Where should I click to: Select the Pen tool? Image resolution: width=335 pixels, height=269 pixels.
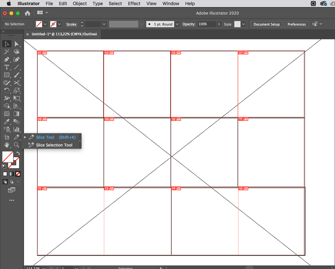pyautogui.click(x=7, y=59)
